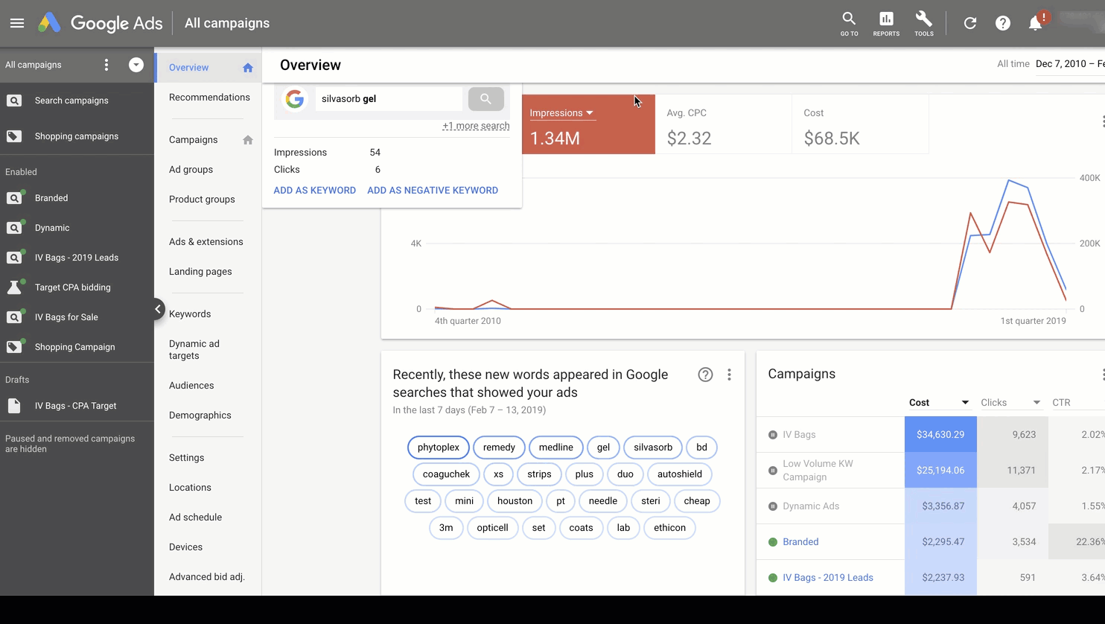Click ADD AS NEGATIVE KEYWORD
Screen dimensions: 1105x624
(x=433, y=191)
